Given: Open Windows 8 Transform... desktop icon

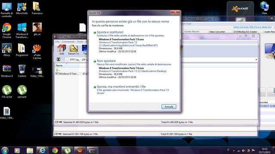Looking at the screenshot, I should [22, 31].
